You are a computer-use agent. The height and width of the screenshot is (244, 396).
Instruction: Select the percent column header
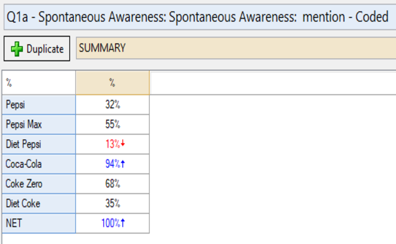[112, 83]
